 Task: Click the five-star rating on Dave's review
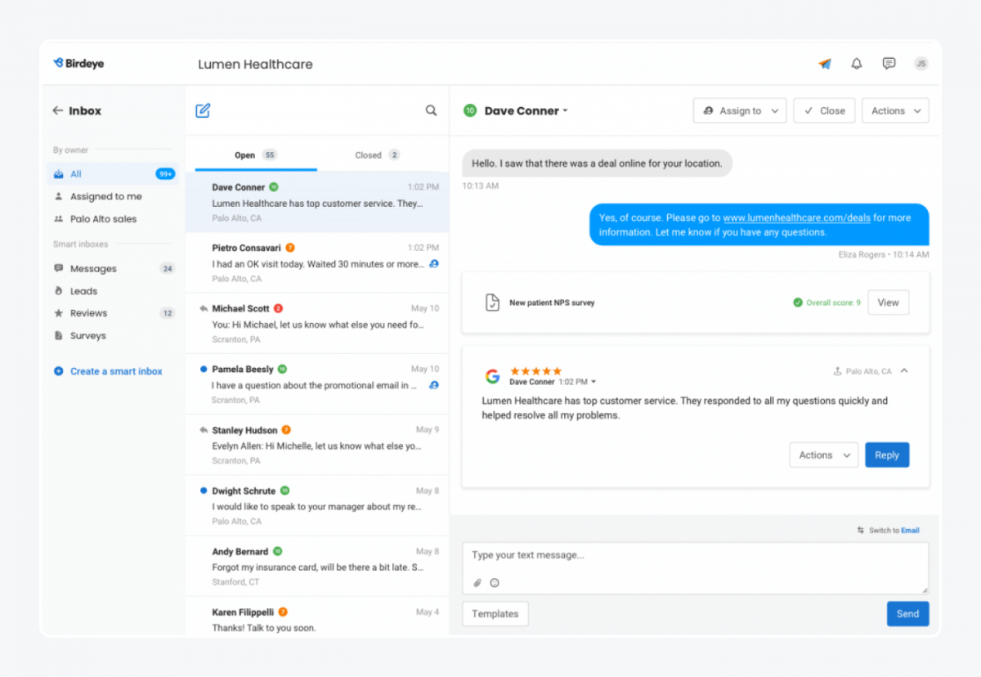click(535, 370)
